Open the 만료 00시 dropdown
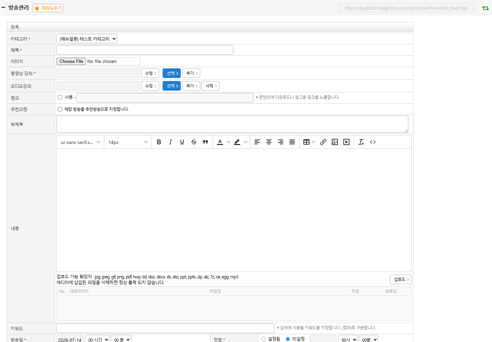Screen dimensions: 492x342 point(348,339)
